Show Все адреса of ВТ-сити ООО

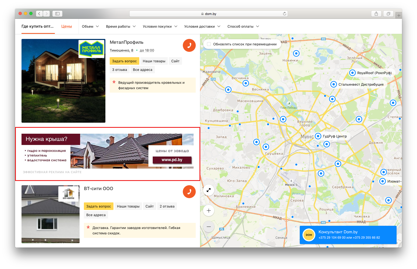[96, 215]
